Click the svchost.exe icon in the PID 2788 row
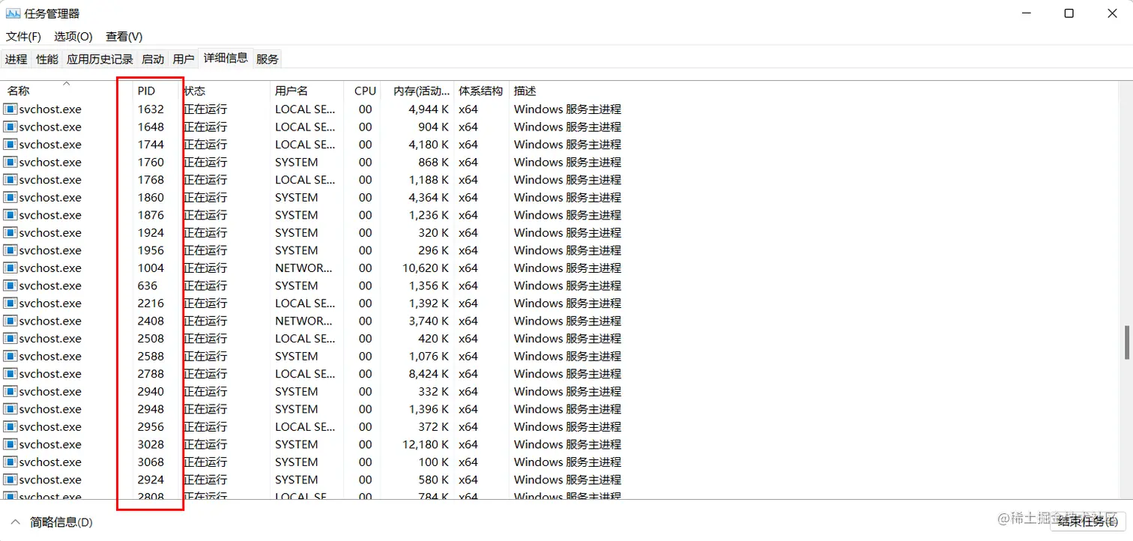Viewport: 1133px width, 541px height. pos(10,374)
